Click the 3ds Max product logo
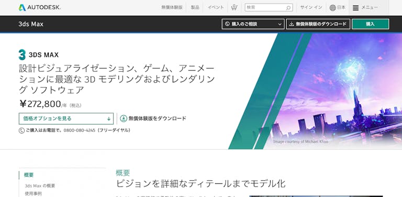Image resolution: width=402 pixels, height=197 pixels. coord(23,54)
